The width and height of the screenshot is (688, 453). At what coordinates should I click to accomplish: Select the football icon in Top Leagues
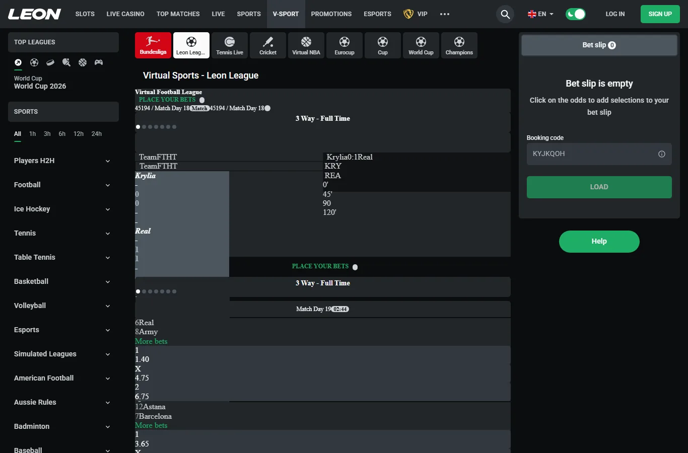click(x=34, y=62)
